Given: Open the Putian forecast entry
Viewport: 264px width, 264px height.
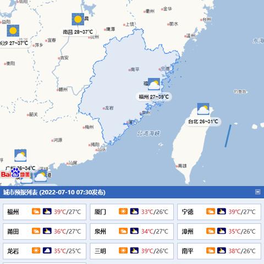Looking at the screenshot, I should point(45,232).
